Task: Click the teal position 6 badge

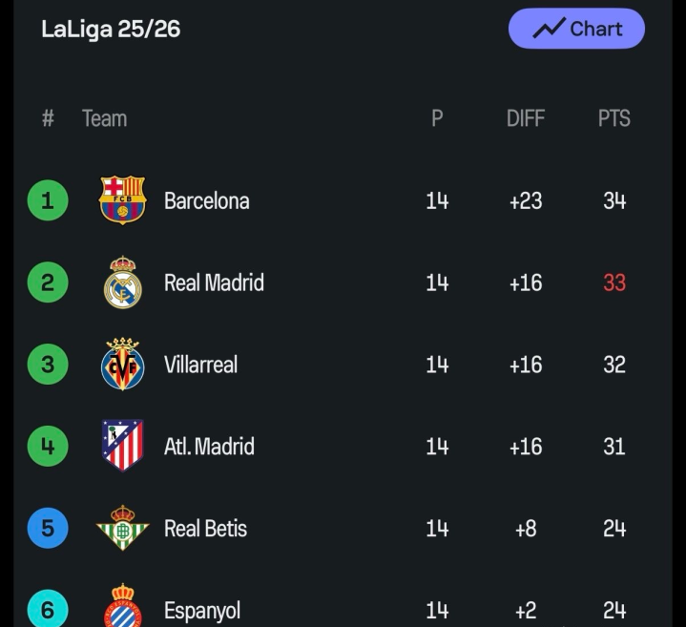Action: tap(48, 608)
